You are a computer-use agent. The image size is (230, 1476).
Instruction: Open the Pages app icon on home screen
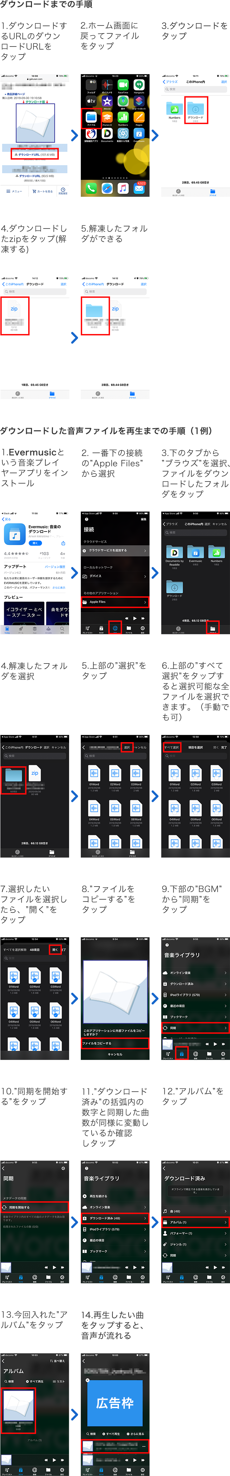139,117
